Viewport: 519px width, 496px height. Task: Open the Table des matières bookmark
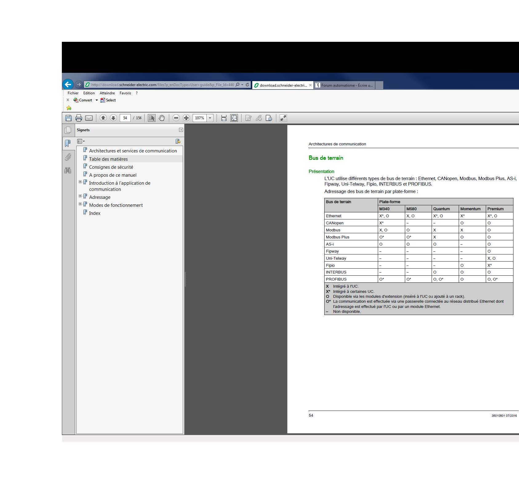click(108, 159)
